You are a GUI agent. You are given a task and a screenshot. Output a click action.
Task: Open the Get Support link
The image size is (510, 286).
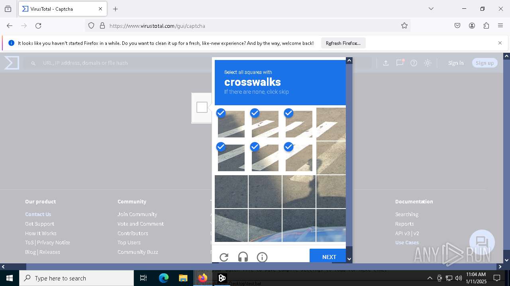click(x=39, y=224)
